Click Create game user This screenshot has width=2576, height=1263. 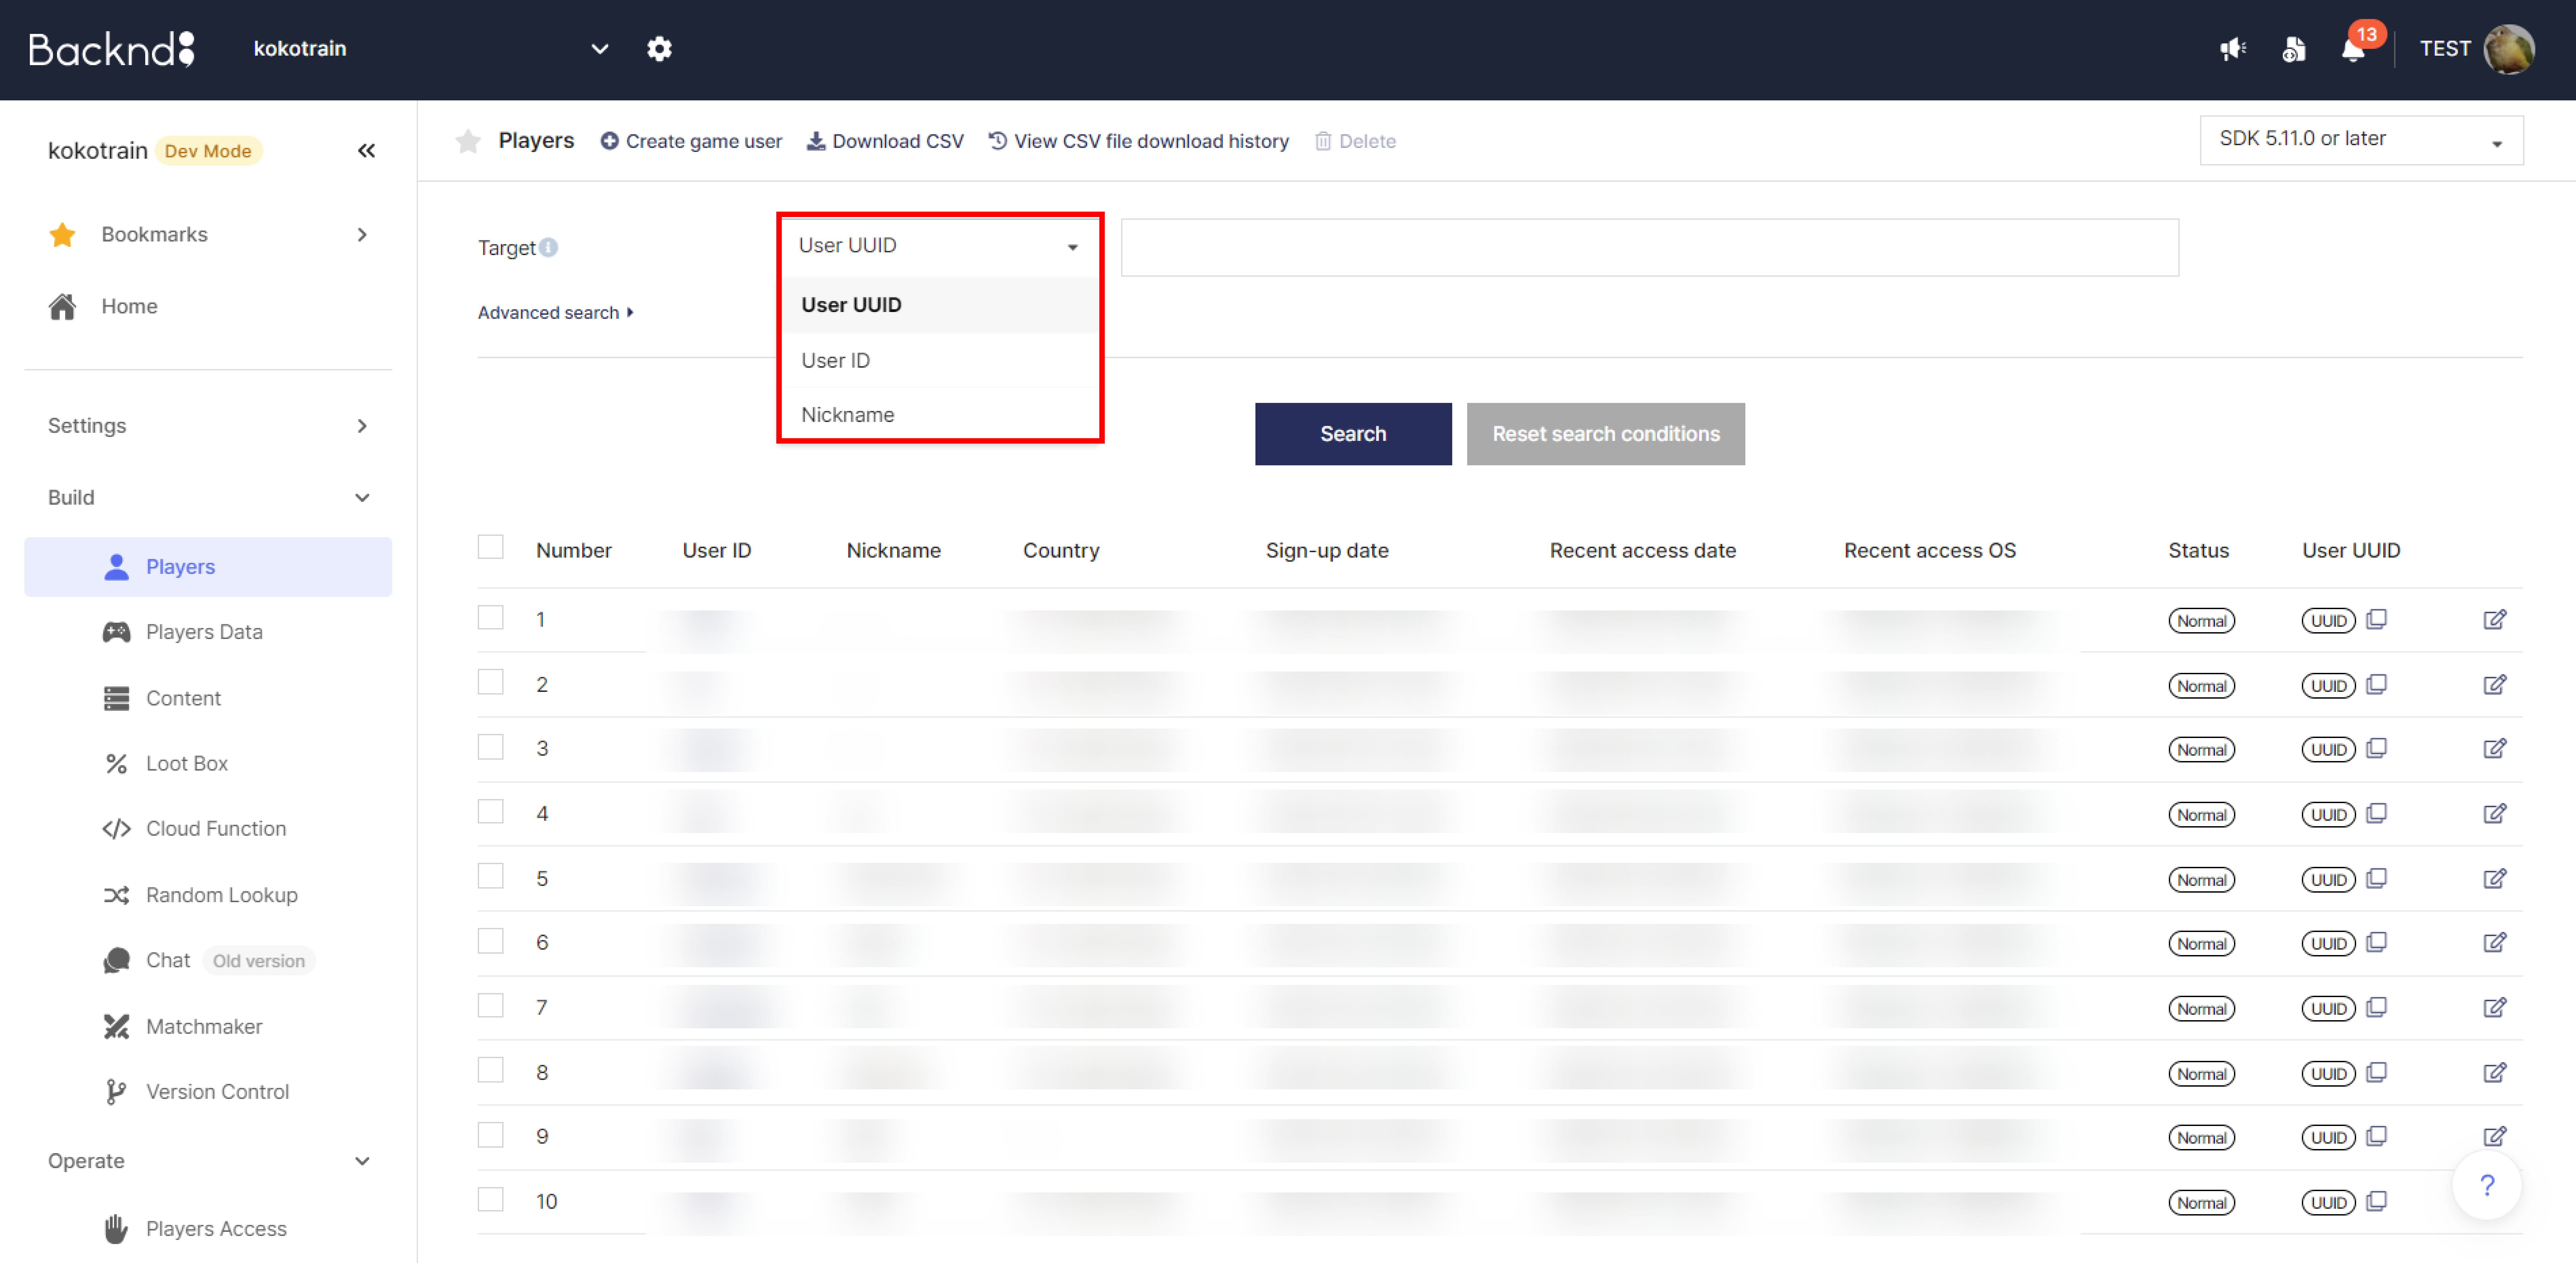tap(691, 141)
